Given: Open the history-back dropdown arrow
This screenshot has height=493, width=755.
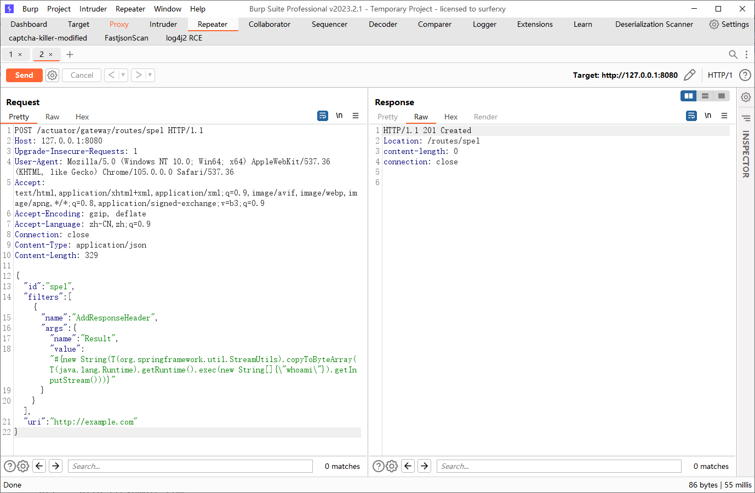Looking at the screenshot, I should click(x=123, y=75).
